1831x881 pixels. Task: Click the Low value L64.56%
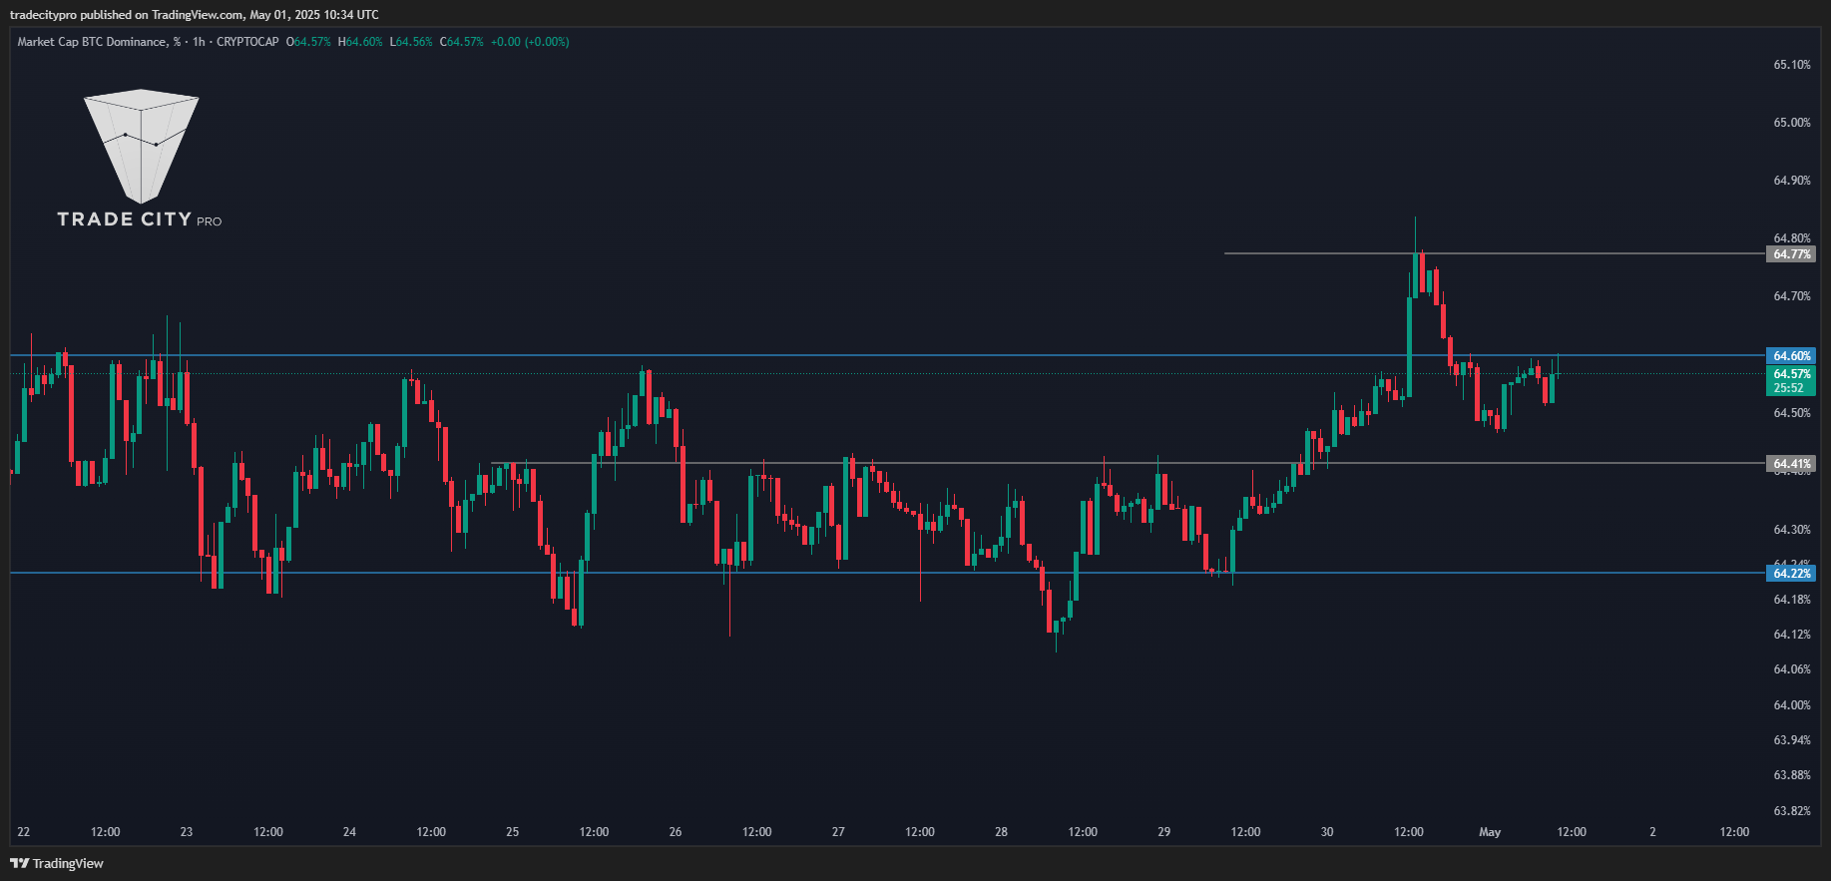(x=411, y=42)
